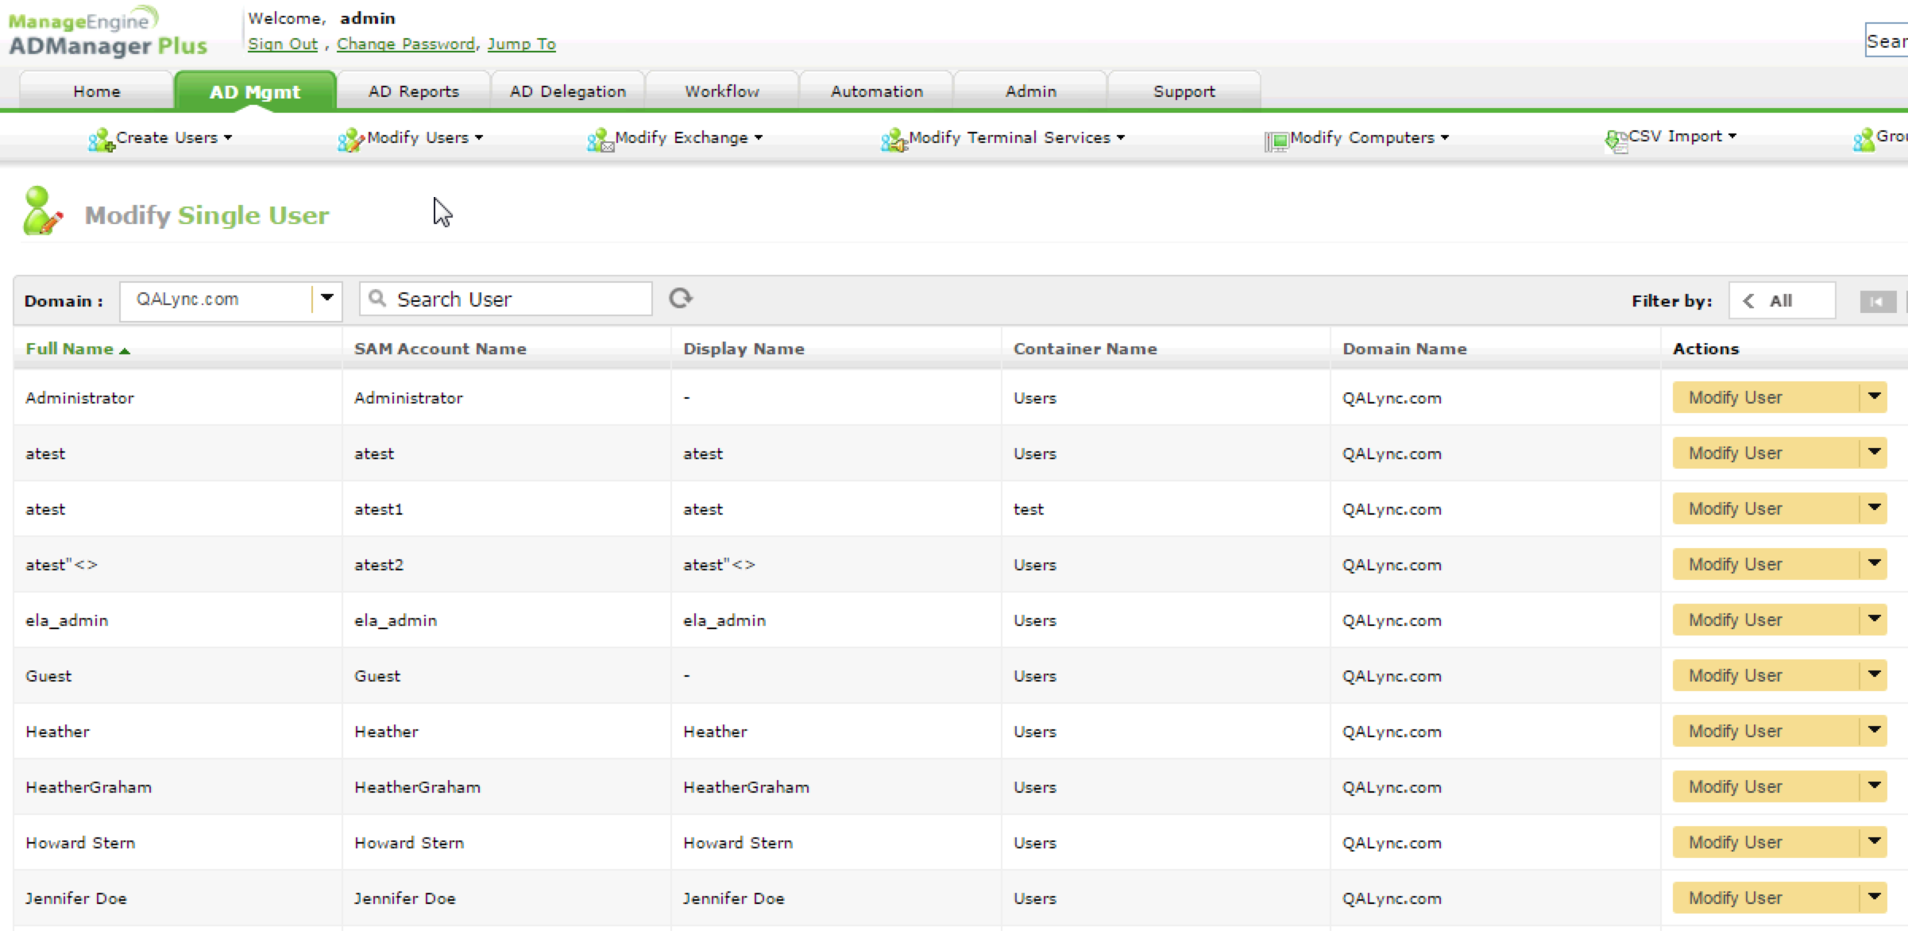Click the CSV Import icon
1908x931 pixels.
point(1615,141)
